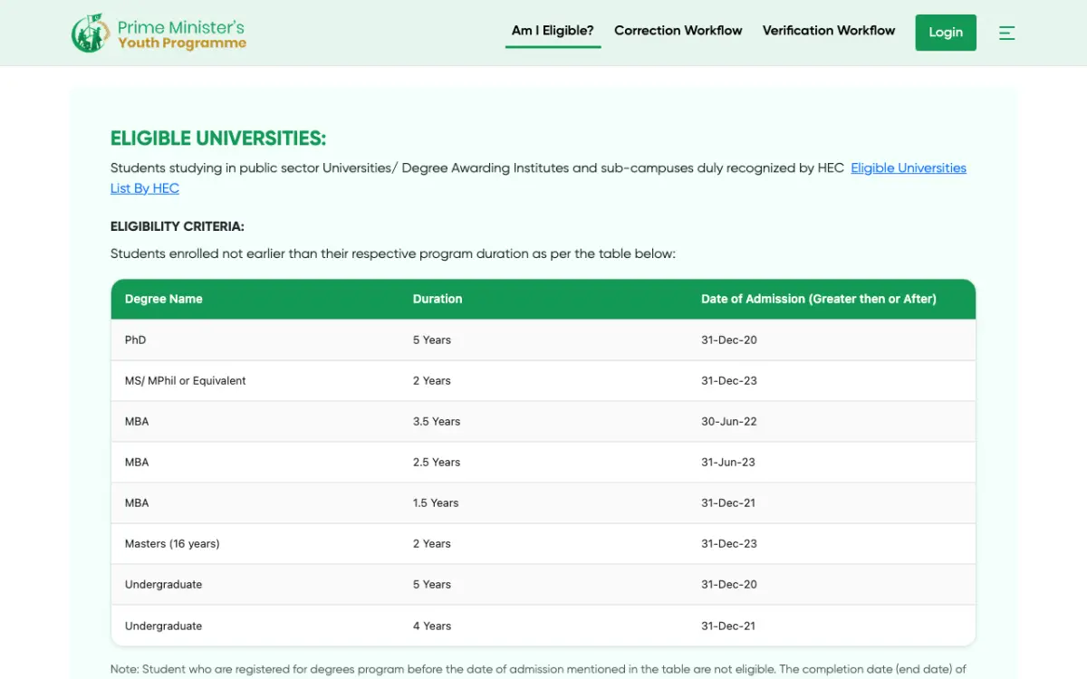Click Undergraduate in the 4 Years row
Screen dimensions: 1087x679
163,626
